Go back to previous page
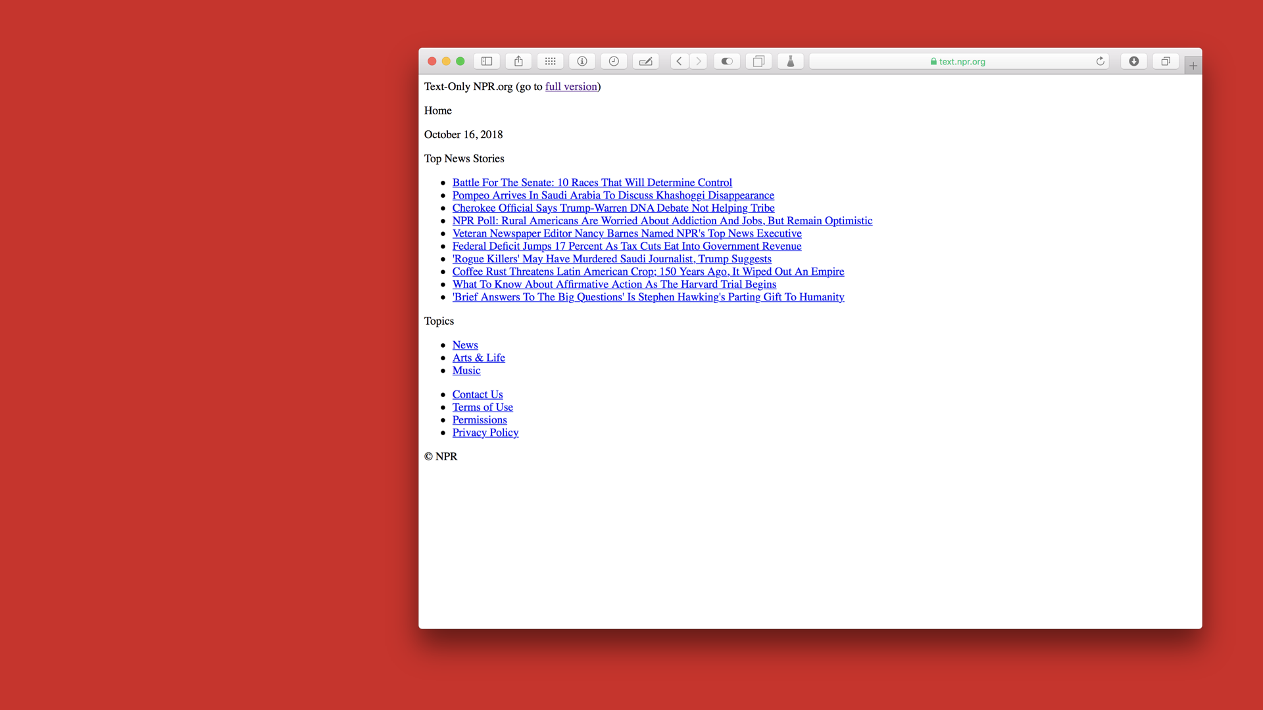The width and height of the screenshot is (1263, 710). click(x=680, y=61)
